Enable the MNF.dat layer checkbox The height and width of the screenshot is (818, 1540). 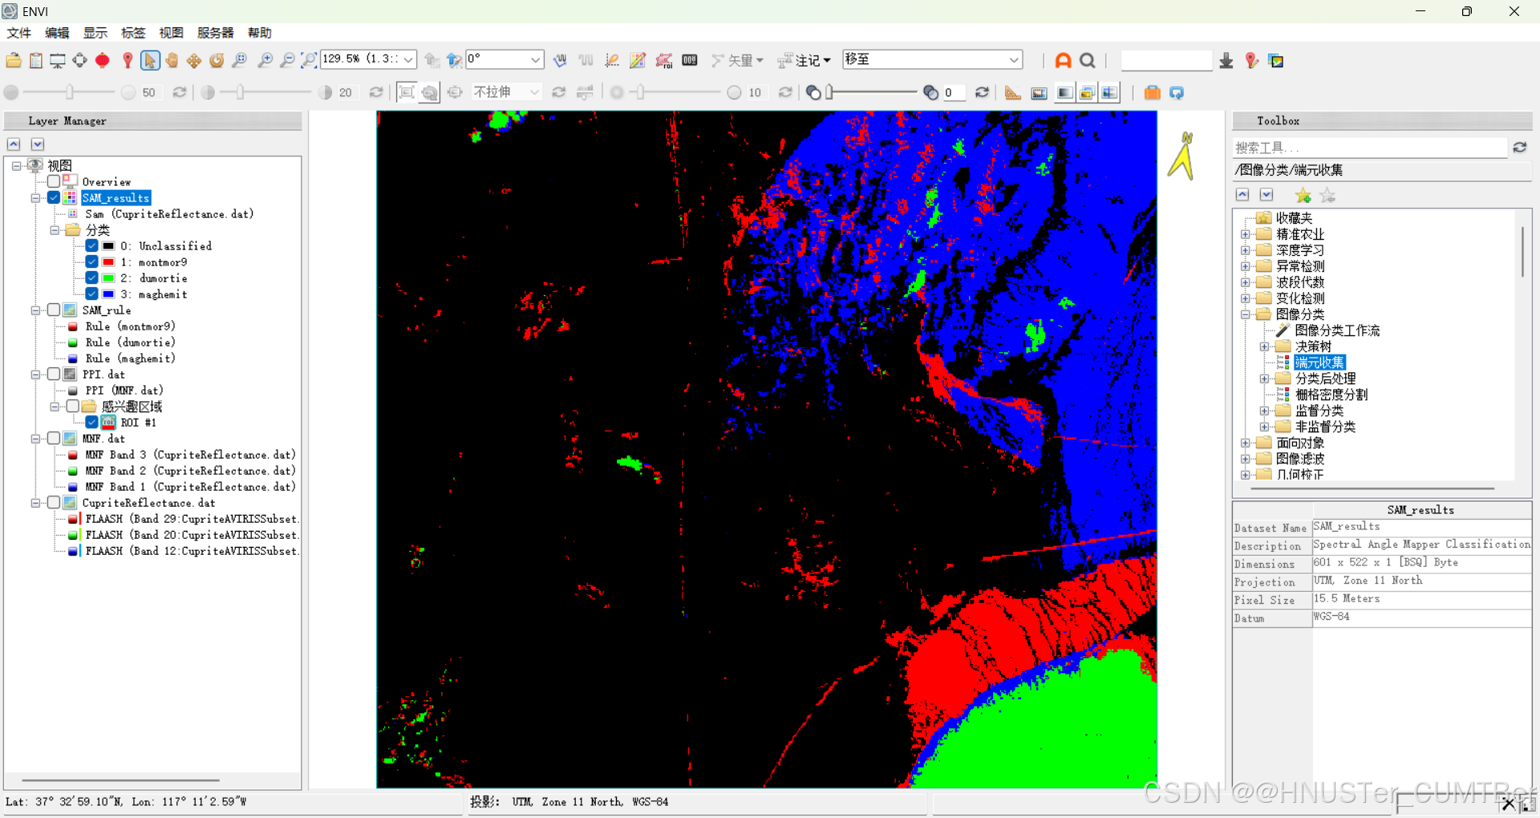click(x=54, y=438)
